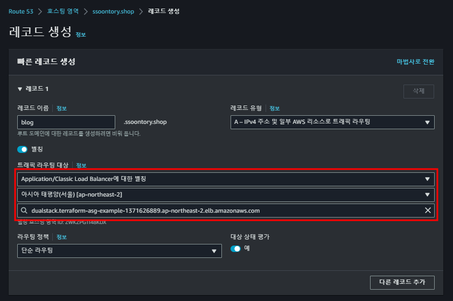Open the 단순 라우팅 routing policy dropdown
453x301 pixels.
[x=120, y=251]
